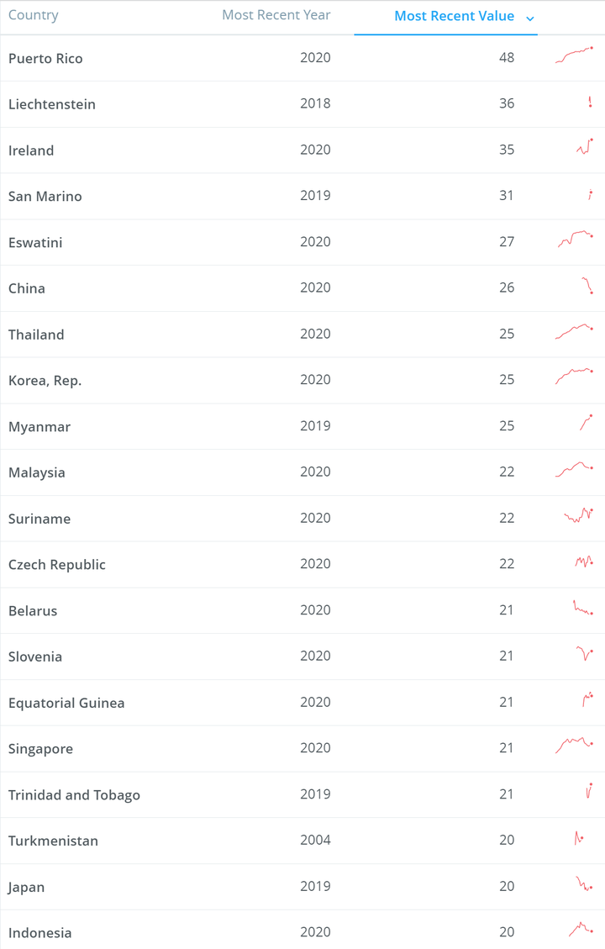This screenshot has width=605, height=949.
Task: Click Turkmenistan's most recent year 2004
Action: (x=315, y=840)
